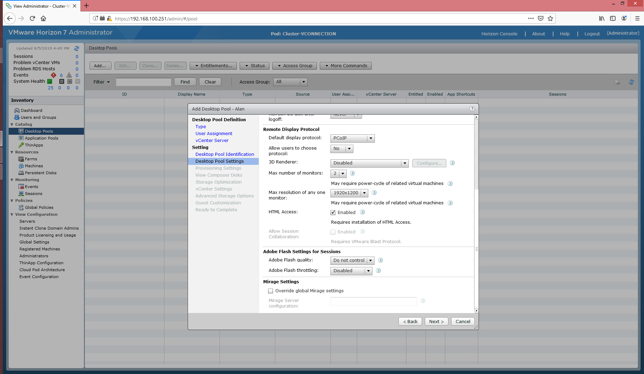Image resolution: width=644 pixels, height=374 pixels.
Task: Open the 3D Renderer dropdown
Action: coord(369,163)
